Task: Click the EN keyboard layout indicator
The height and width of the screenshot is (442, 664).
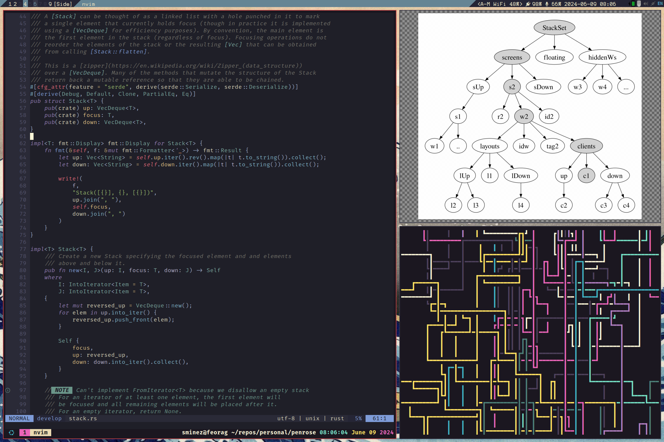Action: [x=660, y=4]
